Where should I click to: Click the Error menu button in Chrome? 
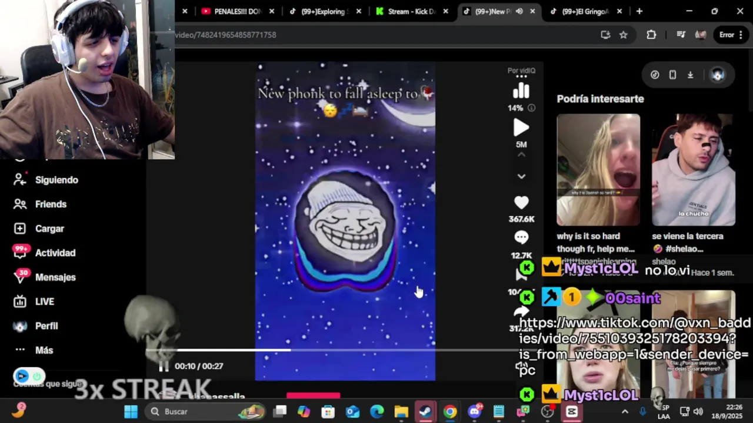coord(731,35)
